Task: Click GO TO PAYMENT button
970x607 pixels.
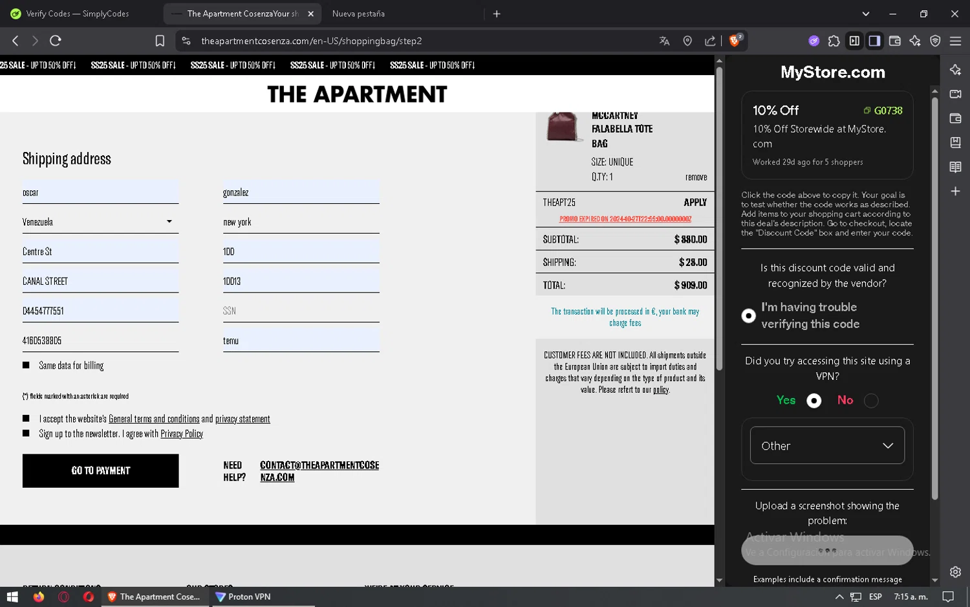Action: (100, 470)
